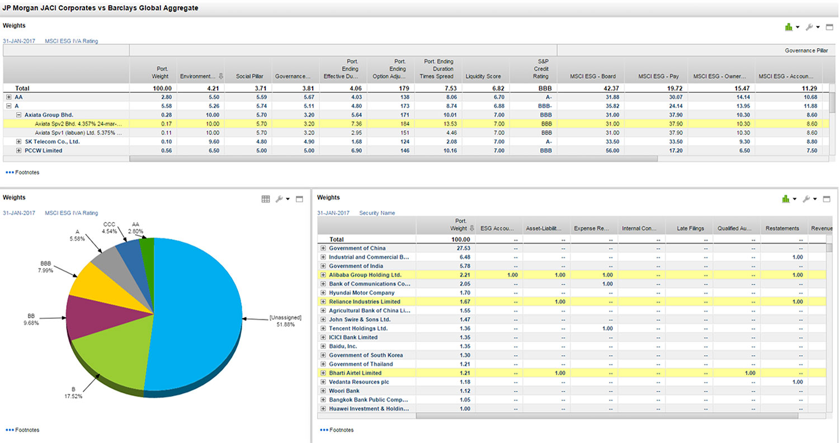Viewport: 839px width, 443px height.
Task: Click the Government of South Korea name
Action: pyautogui.click(x=366, y=355)
